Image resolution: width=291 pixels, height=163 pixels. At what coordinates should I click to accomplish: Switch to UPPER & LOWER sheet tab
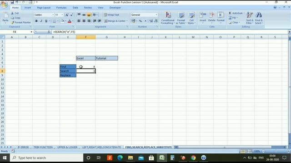67,147
